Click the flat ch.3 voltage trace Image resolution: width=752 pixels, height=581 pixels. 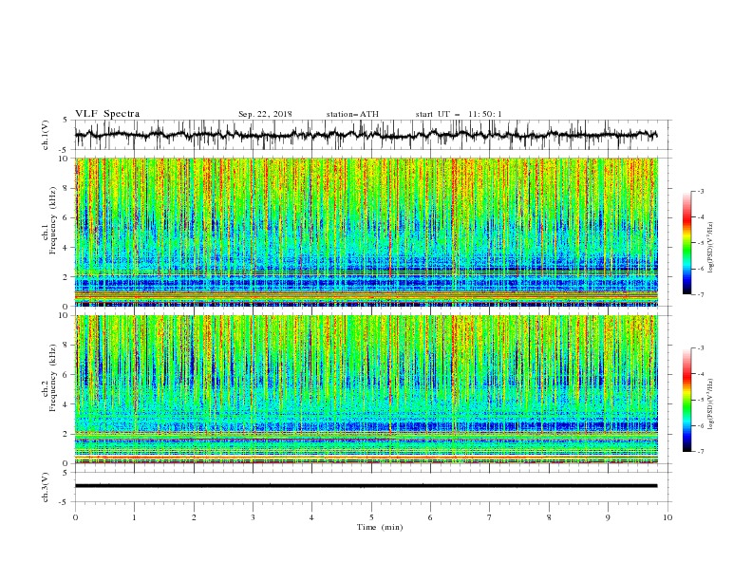point(366,486)
